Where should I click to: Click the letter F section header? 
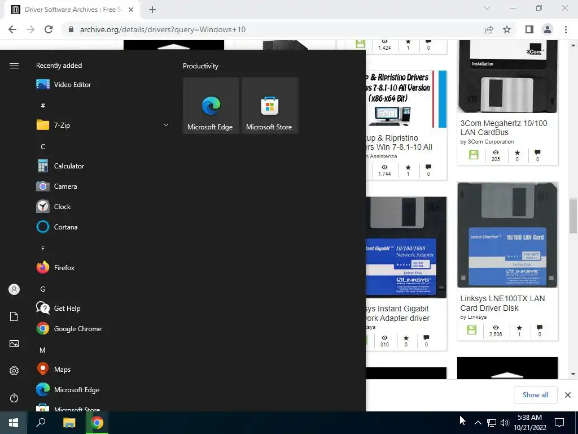43,249
